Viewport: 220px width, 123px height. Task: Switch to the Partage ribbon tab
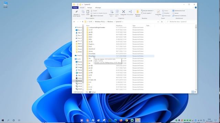click(x=90, y=8)
